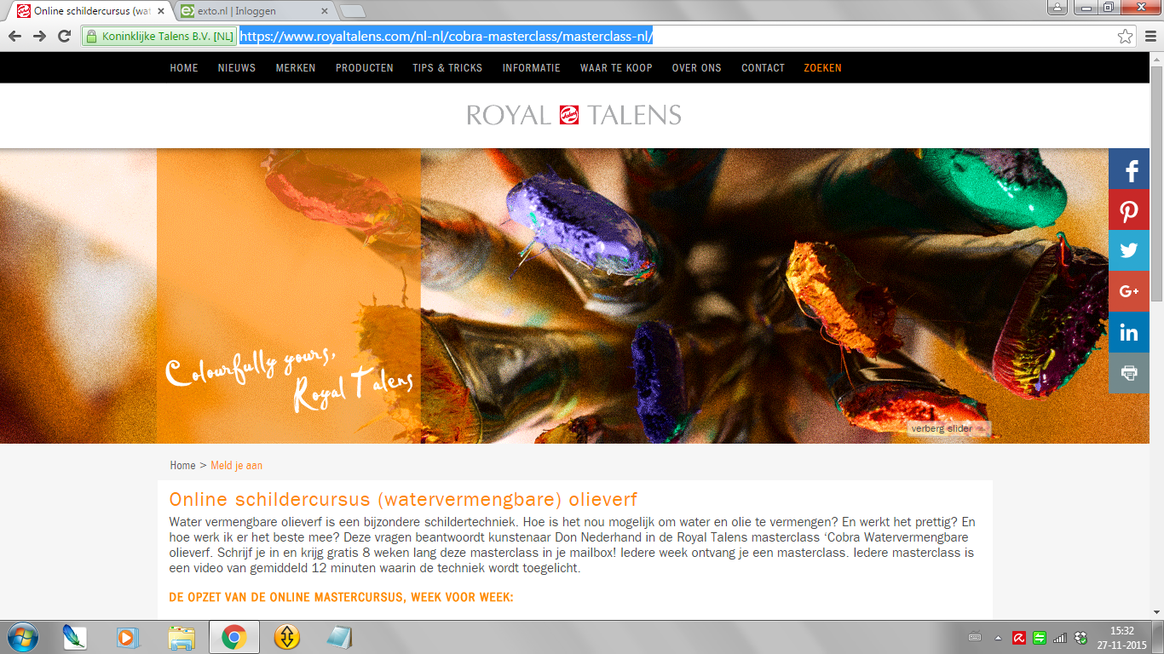Image resolution: width=1164 pixels, height=654 pixels.
Task: Open yellow arrows app in taskbar
Action: point(287,637)
